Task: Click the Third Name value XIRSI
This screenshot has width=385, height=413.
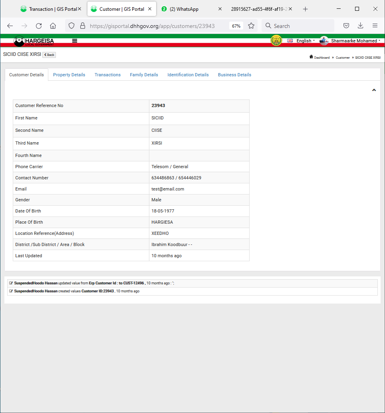Action: point(157,143)
